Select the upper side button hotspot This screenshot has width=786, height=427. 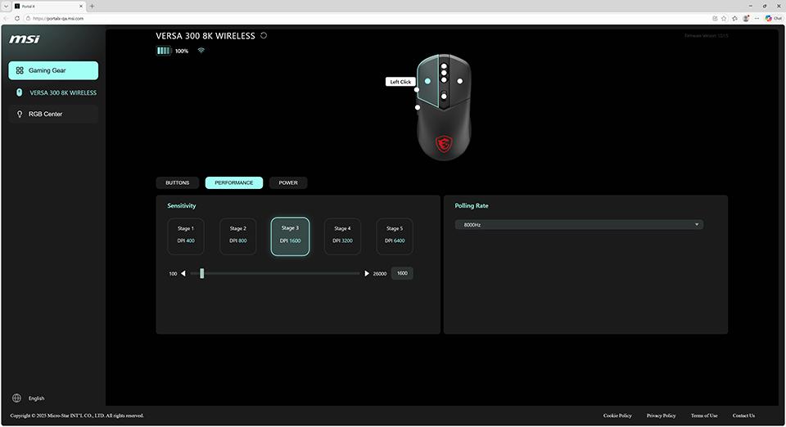(x=417, y=90)
